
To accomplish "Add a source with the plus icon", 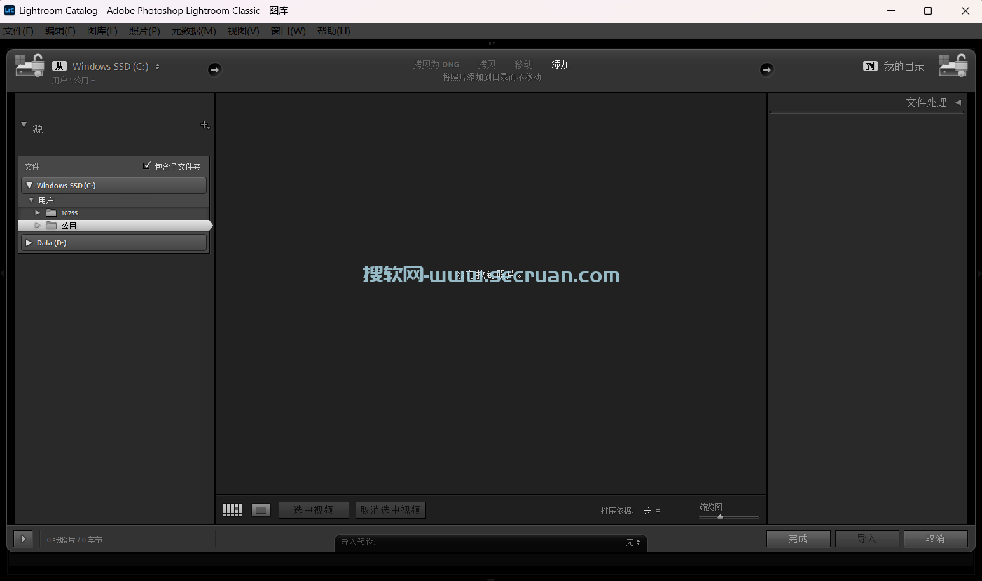I will click(205, 125).
